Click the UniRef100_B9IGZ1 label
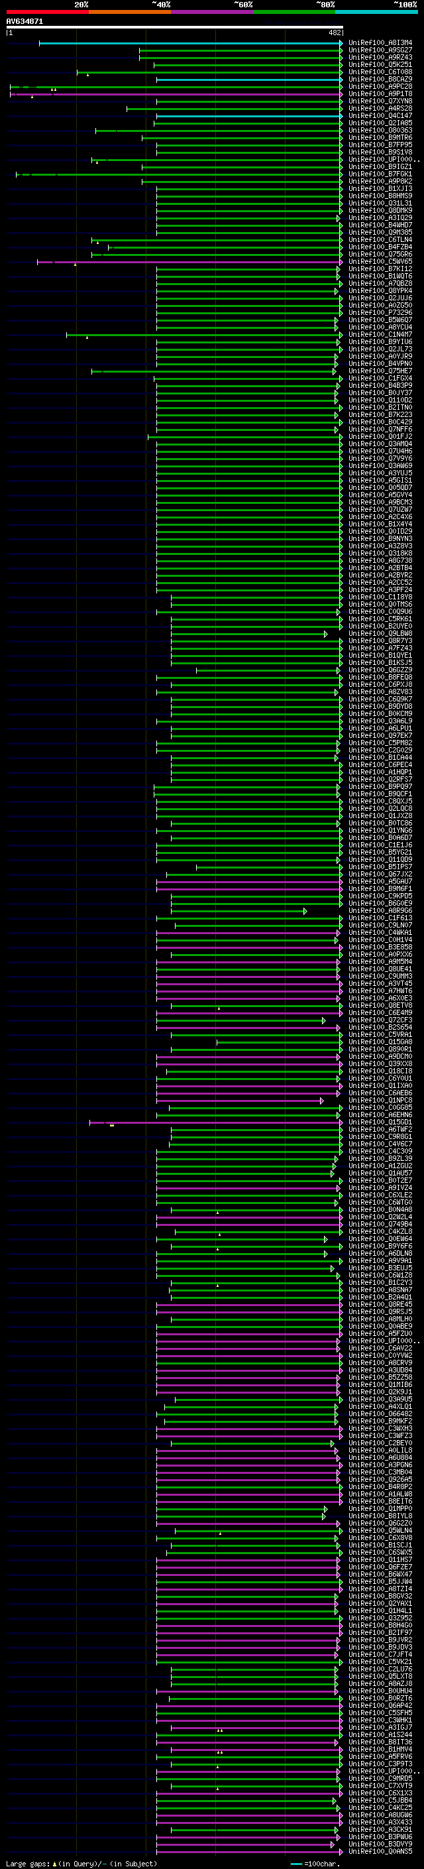The image size is (424, 1869). tap(380, 167)
